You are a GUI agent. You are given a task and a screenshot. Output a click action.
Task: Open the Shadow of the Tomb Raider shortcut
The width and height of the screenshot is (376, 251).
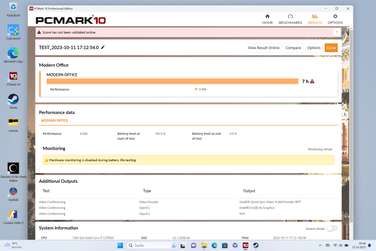(13, 172)
